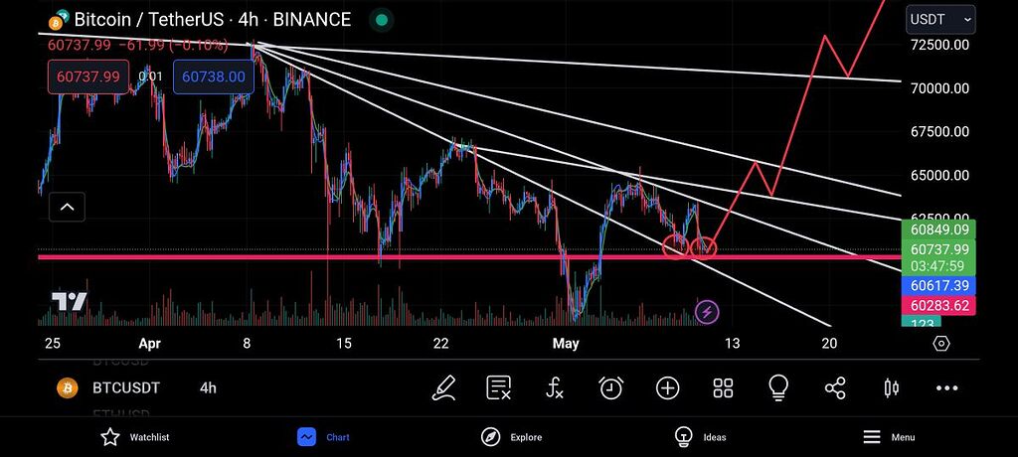Create a price alert with alarm clock icon
Image resolution: width=1018 pixels, height=457 pixels.
(610, 388)
